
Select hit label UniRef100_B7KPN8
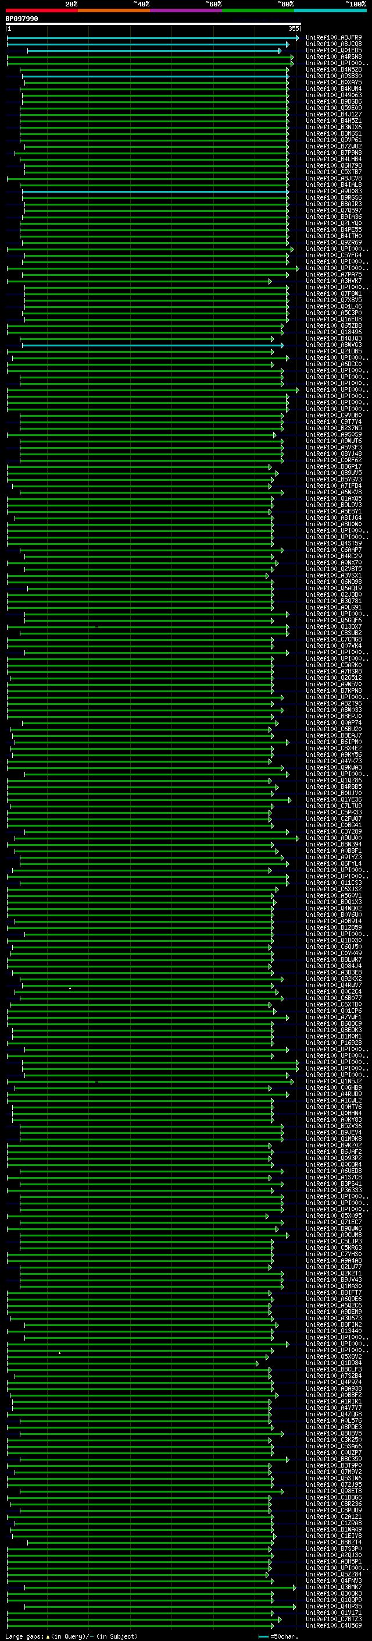(334, 690)
